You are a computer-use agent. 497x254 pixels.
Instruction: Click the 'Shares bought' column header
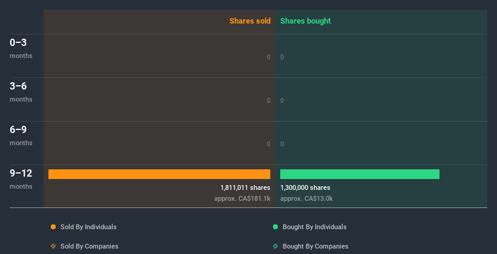click(306, 21)
